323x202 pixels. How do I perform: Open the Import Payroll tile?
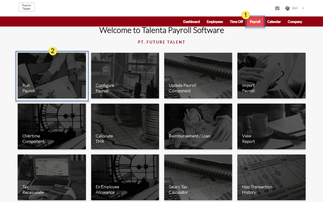(272, 76)
